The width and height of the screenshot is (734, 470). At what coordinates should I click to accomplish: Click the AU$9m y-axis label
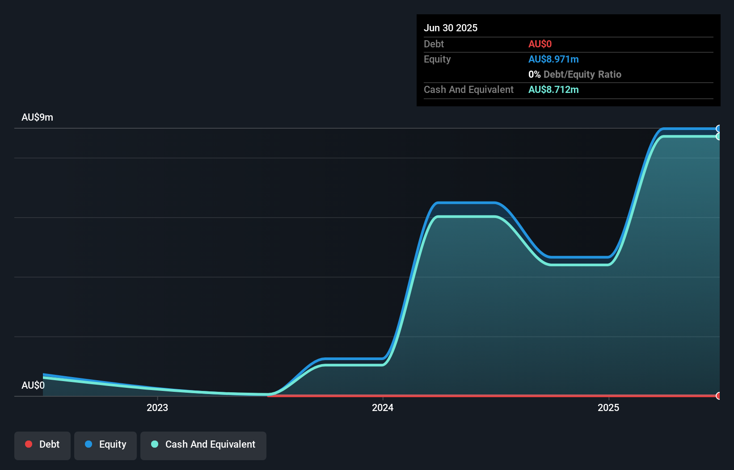[x=37, y=117]
